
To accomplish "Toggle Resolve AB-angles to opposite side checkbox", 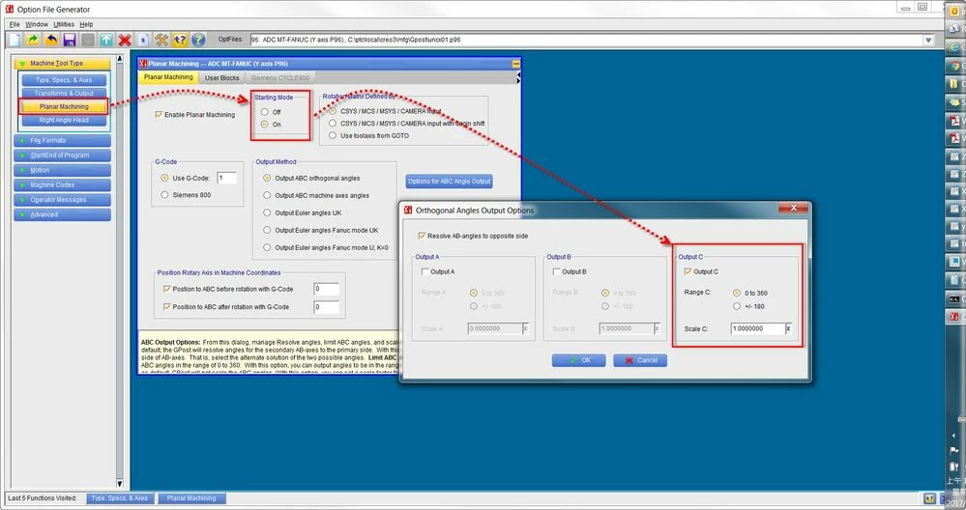I will pyautogui.click(x=422, y=236).
